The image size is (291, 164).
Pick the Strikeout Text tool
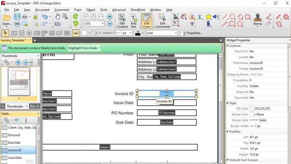(x=192, y=24)
